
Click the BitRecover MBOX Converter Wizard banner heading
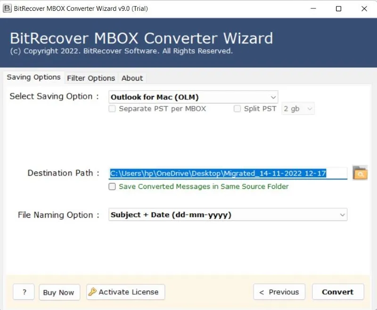[141, 39]
